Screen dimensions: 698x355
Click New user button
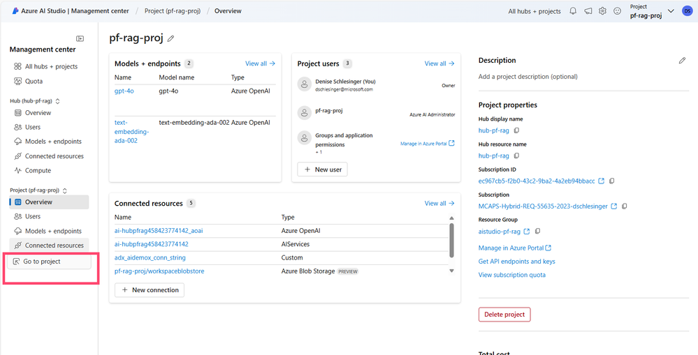coord(322,169)
